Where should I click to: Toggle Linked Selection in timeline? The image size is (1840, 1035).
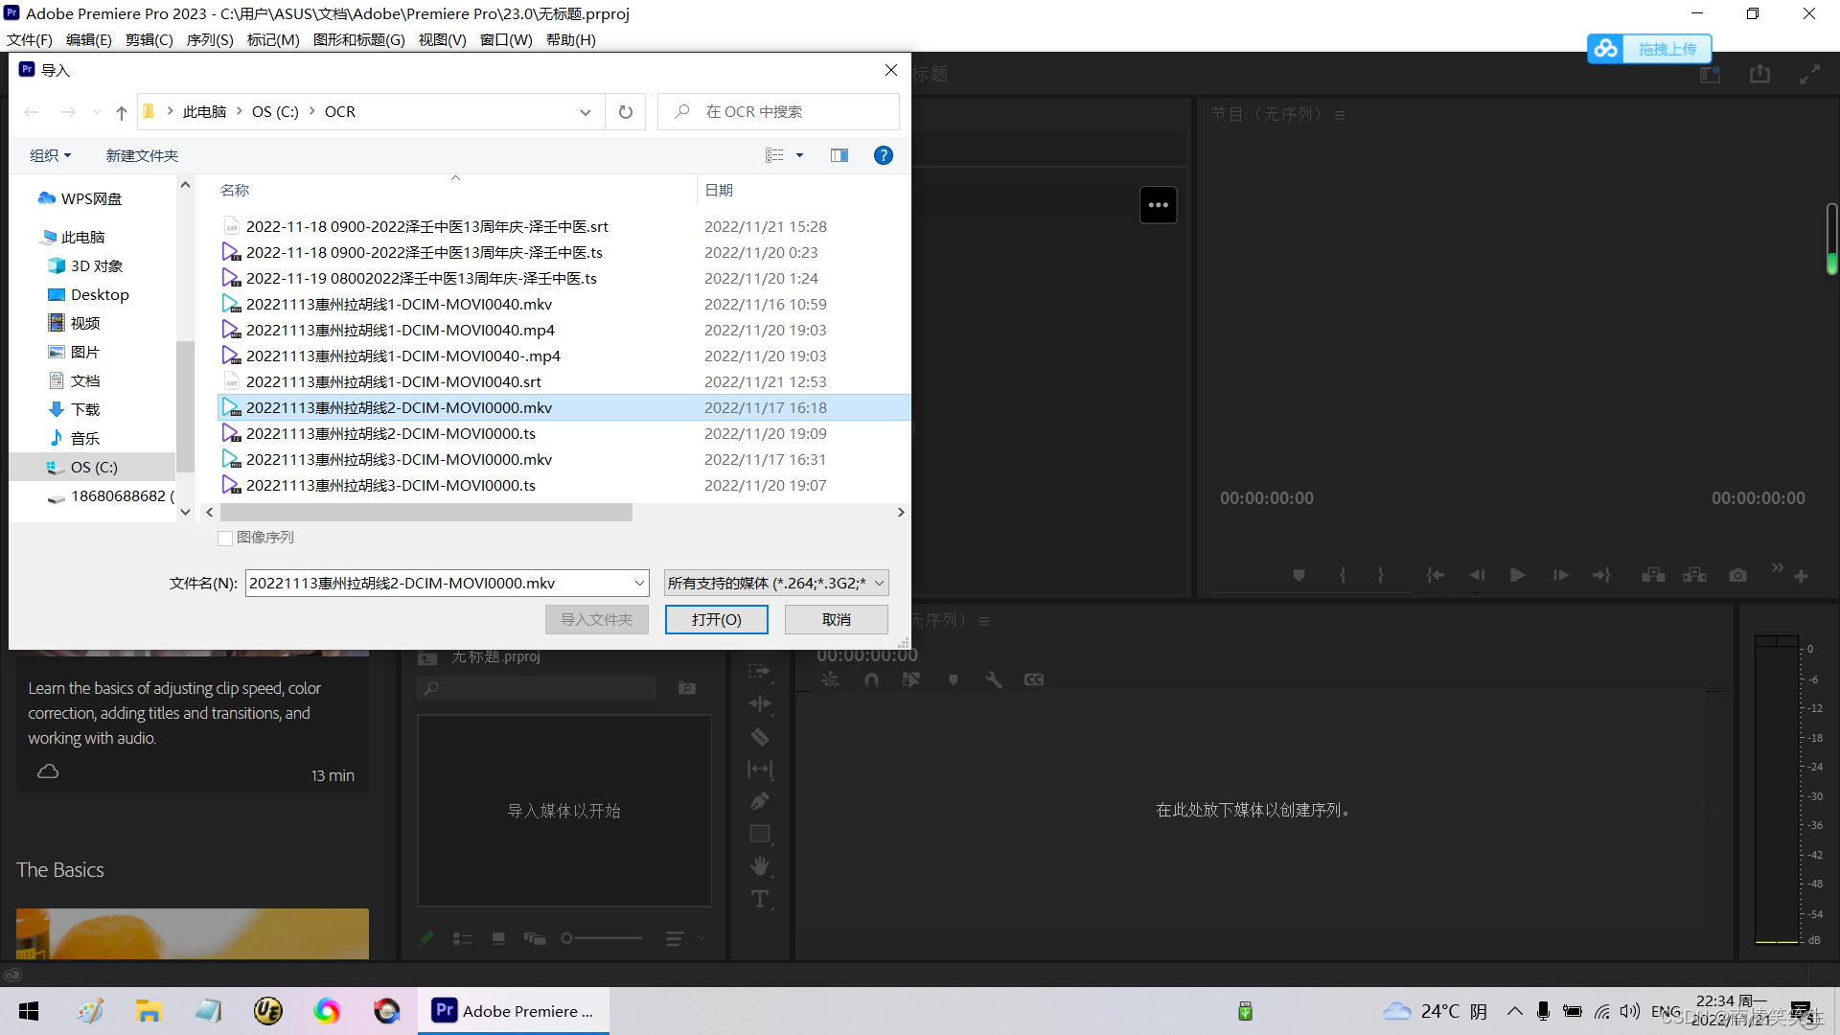pos(910,679)
